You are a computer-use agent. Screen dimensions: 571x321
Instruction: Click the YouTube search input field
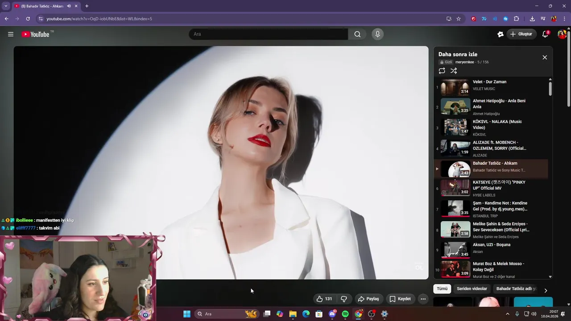[x=268, y=34]
